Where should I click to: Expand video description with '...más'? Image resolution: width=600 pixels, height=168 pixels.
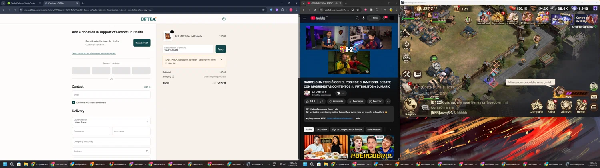click(x=357, y=118)
